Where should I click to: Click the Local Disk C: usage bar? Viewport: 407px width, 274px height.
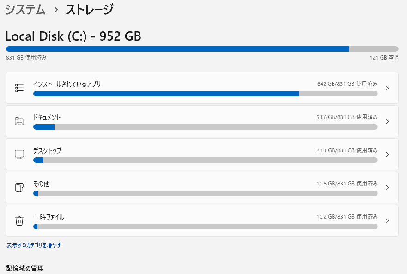click(202, 49)
